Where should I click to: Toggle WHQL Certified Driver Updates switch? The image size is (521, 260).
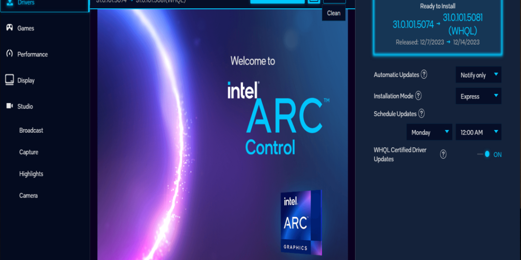pyautogui.click(x=484, y=154)
